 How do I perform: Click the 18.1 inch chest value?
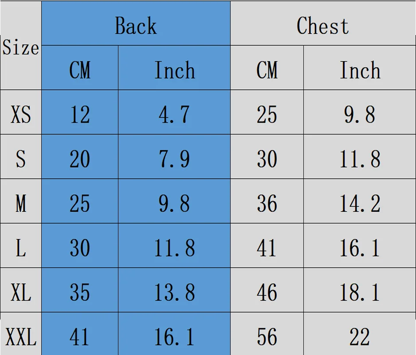coord(360,292)
